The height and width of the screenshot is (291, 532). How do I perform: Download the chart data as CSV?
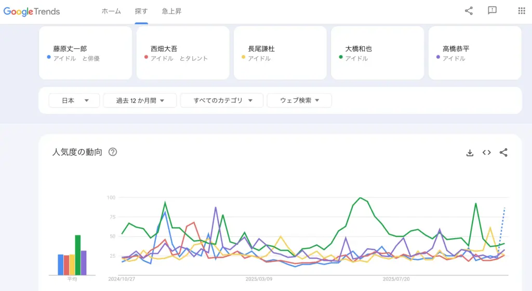pyautogui.click(x=470, y=153)
